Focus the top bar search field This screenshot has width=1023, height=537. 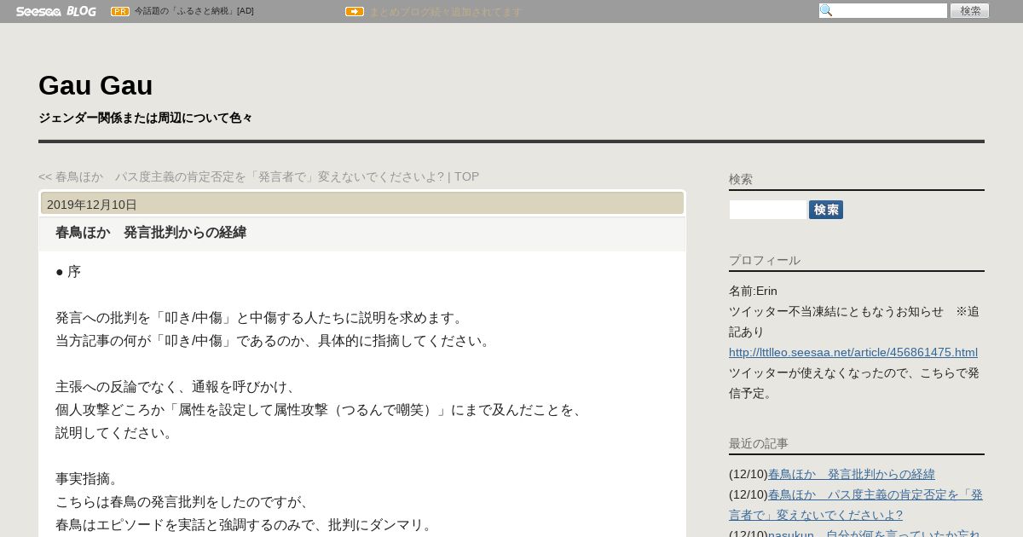[883, 11]
